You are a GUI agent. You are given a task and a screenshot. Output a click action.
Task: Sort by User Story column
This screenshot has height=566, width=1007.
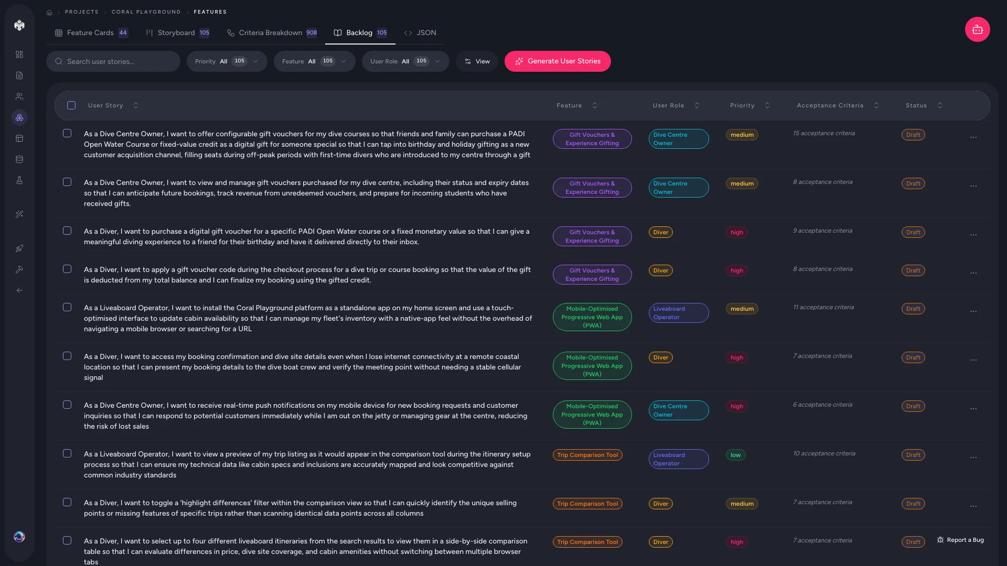point(113,105)
